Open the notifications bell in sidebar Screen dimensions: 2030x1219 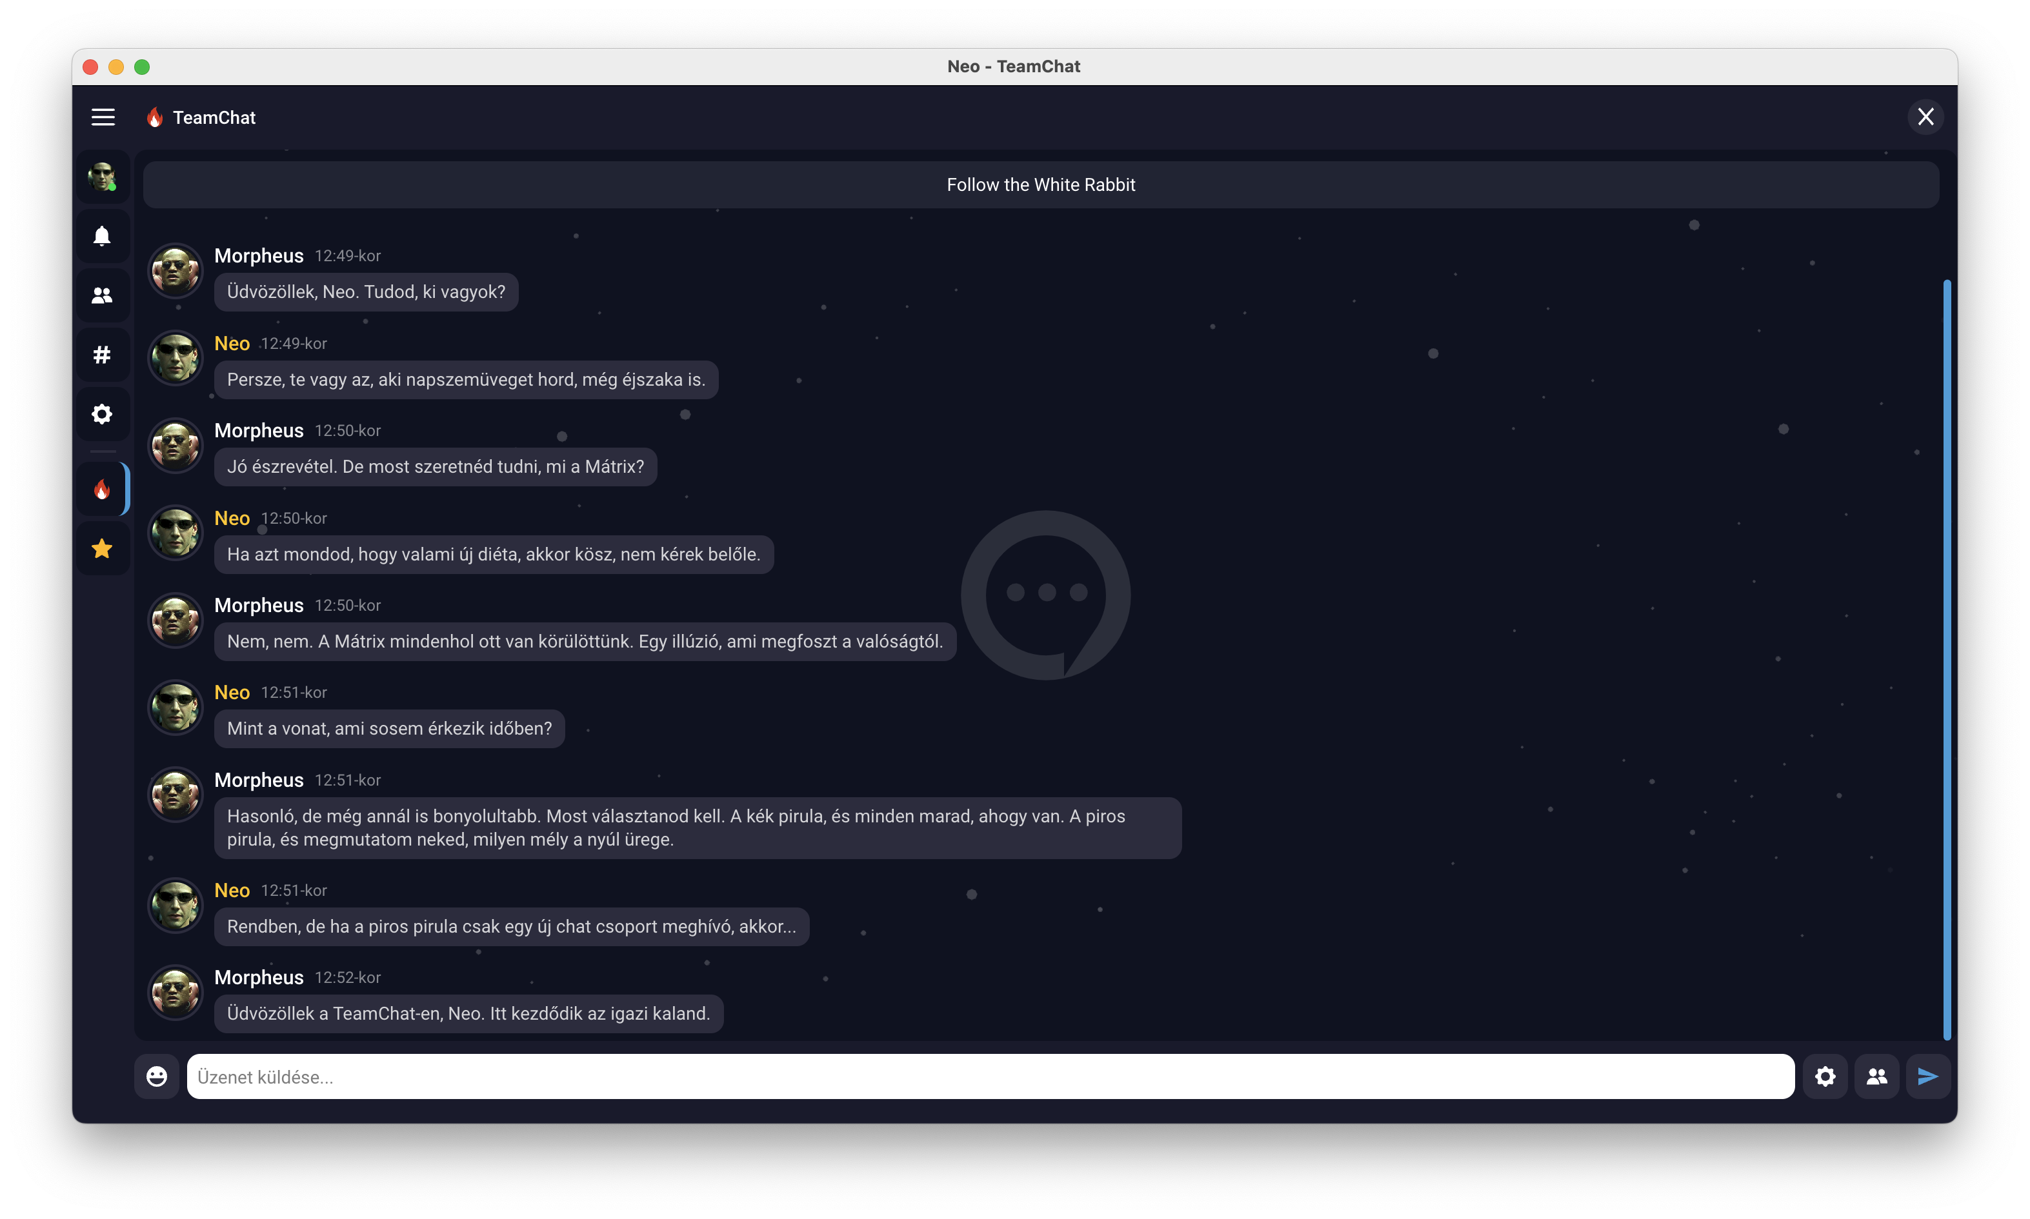[x=102, y=237]
